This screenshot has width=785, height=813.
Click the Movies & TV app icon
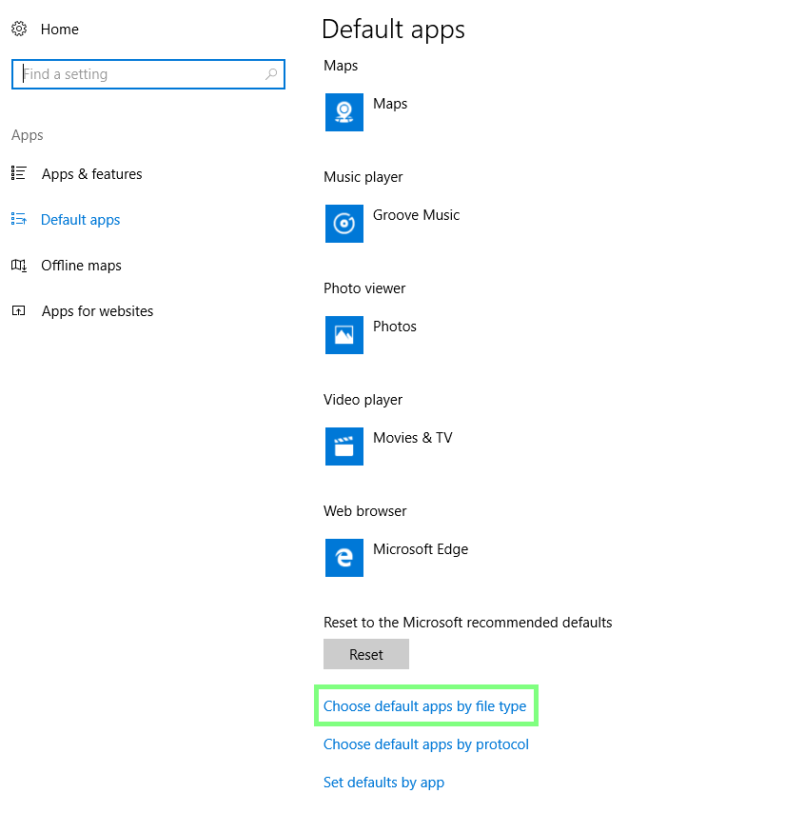pyautogui.click(x=344, y=446)
